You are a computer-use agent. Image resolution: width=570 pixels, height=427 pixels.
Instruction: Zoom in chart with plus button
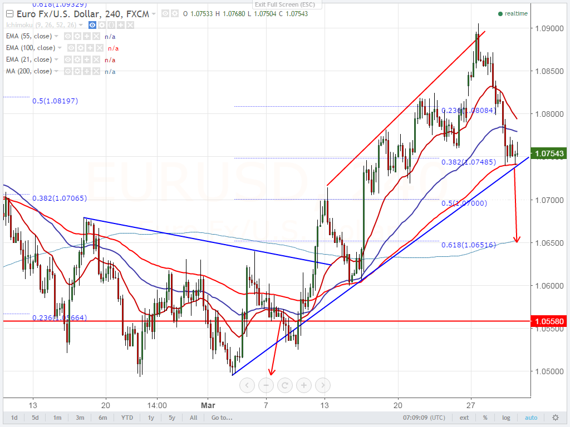(304, 385)
